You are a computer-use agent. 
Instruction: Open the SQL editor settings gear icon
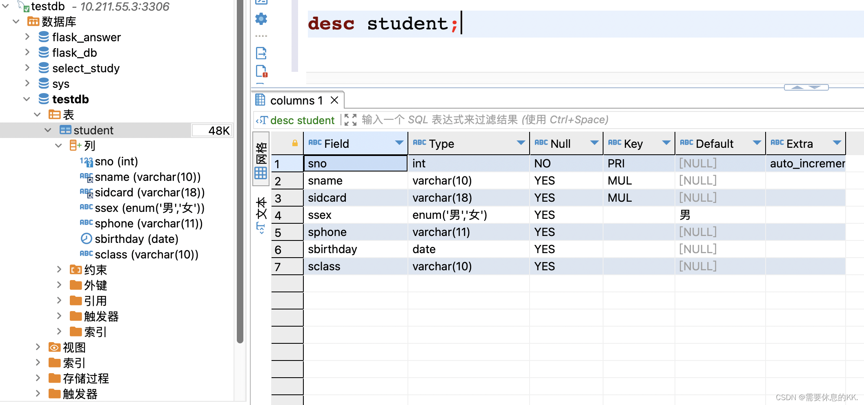tap(261, 18)
